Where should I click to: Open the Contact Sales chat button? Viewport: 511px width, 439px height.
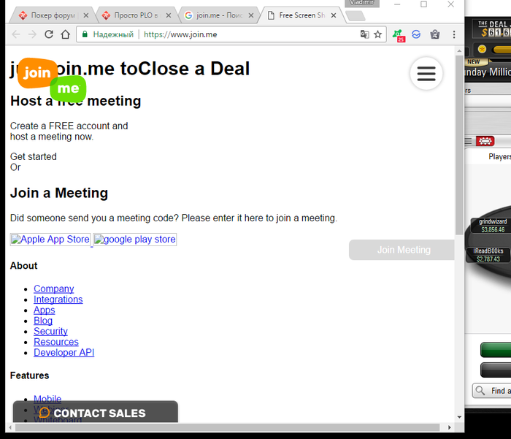point(96,412)
